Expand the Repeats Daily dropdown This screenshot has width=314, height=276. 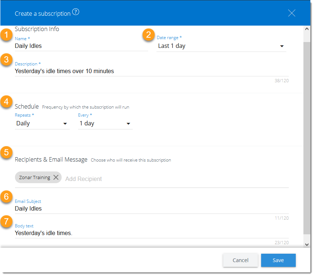[42, 124]
